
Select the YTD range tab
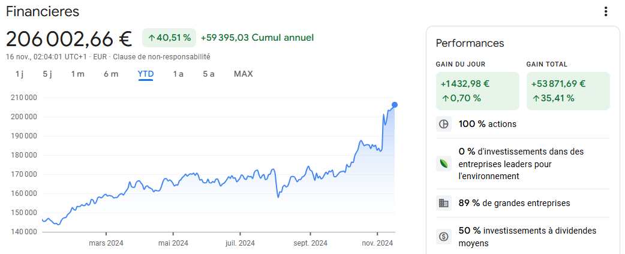(146, 74)
